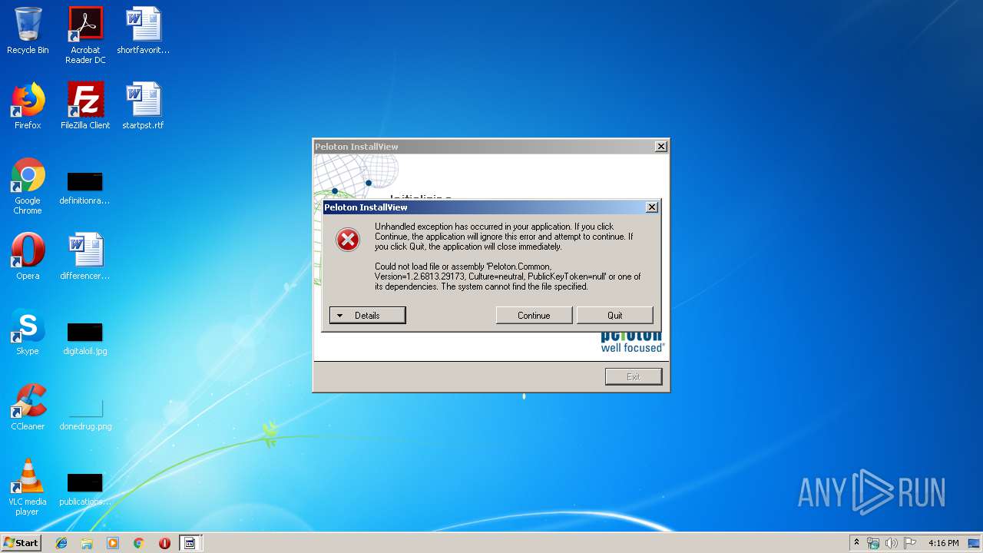This screenshot has height=553, width=983.
Task: Select the digitaloil.jpg file icon
Action: click(84, 339)
